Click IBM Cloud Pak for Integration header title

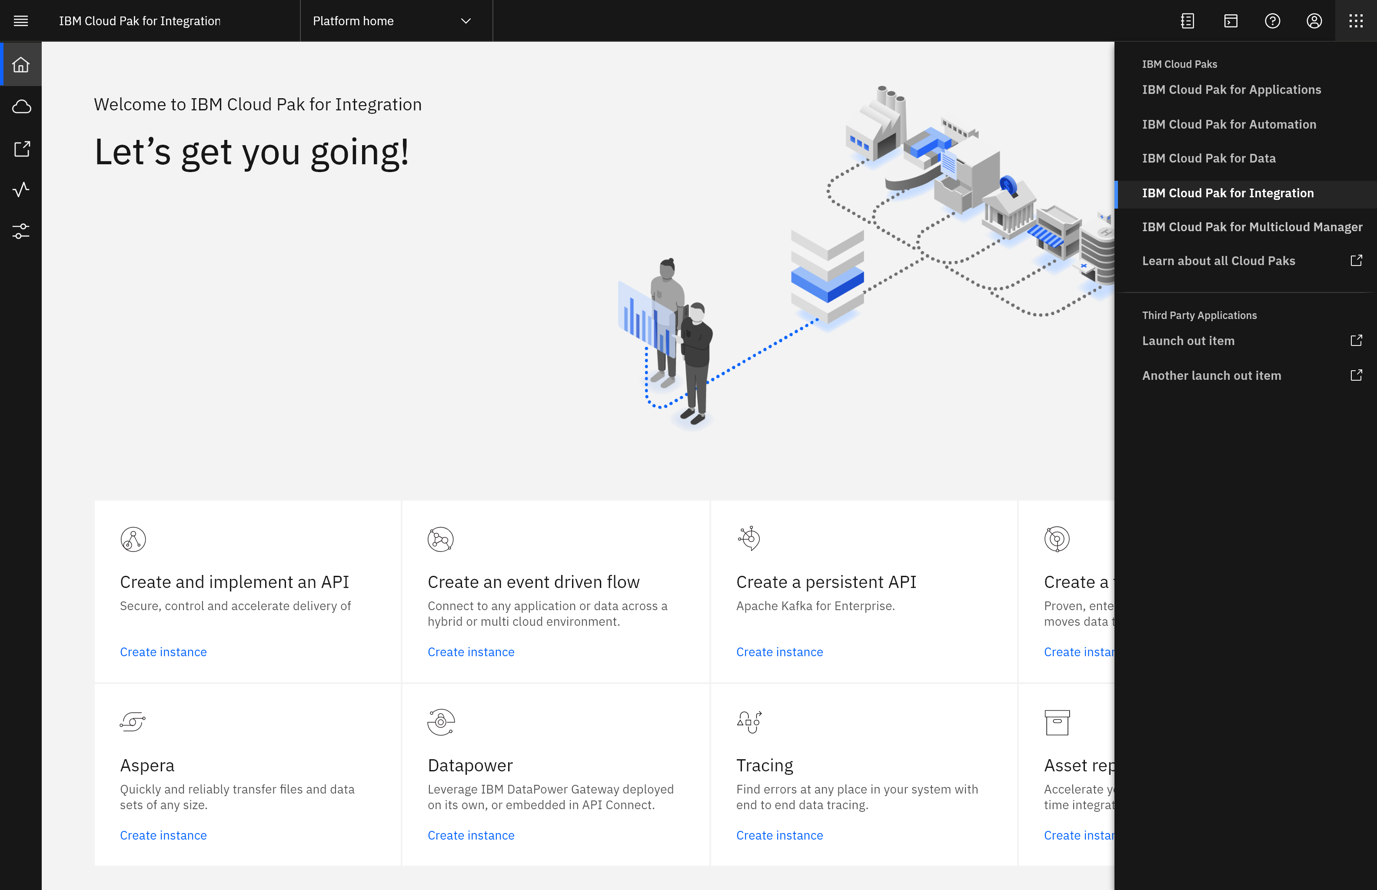[140, 21]
